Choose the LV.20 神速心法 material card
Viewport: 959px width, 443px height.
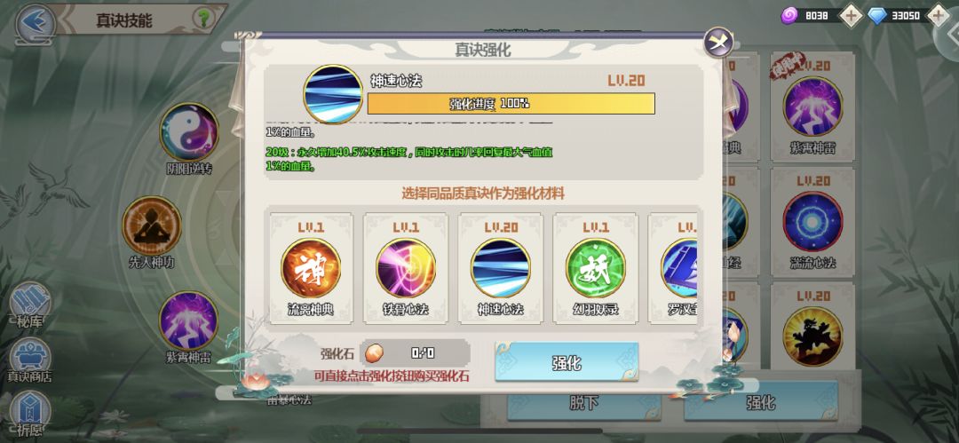(500, 267)
